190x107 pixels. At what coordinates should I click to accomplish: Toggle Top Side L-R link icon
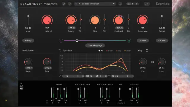click(134, 99)
